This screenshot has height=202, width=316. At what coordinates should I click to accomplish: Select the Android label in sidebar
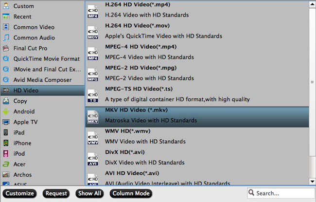pyautogui.click(x=24, y=111)
